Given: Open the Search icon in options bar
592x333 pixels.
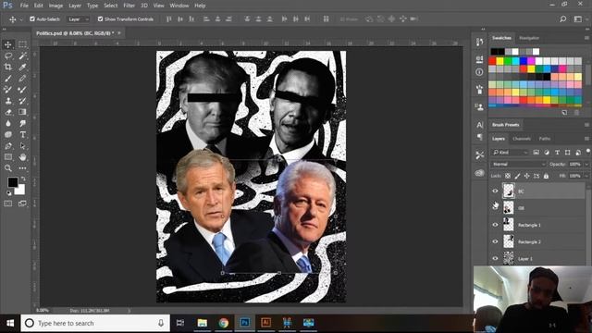Looking at the screenshot, I should click(x=563, y=18).
